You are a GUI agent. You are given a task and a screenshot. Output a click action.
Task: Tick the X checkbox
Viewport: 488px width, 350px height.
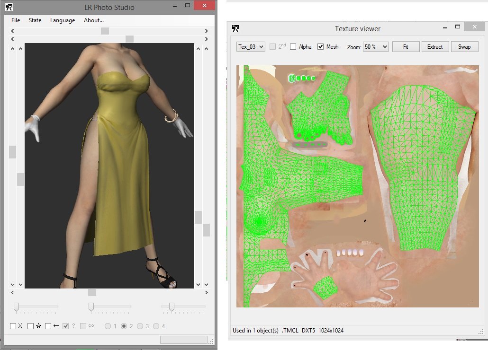[13, 326]
